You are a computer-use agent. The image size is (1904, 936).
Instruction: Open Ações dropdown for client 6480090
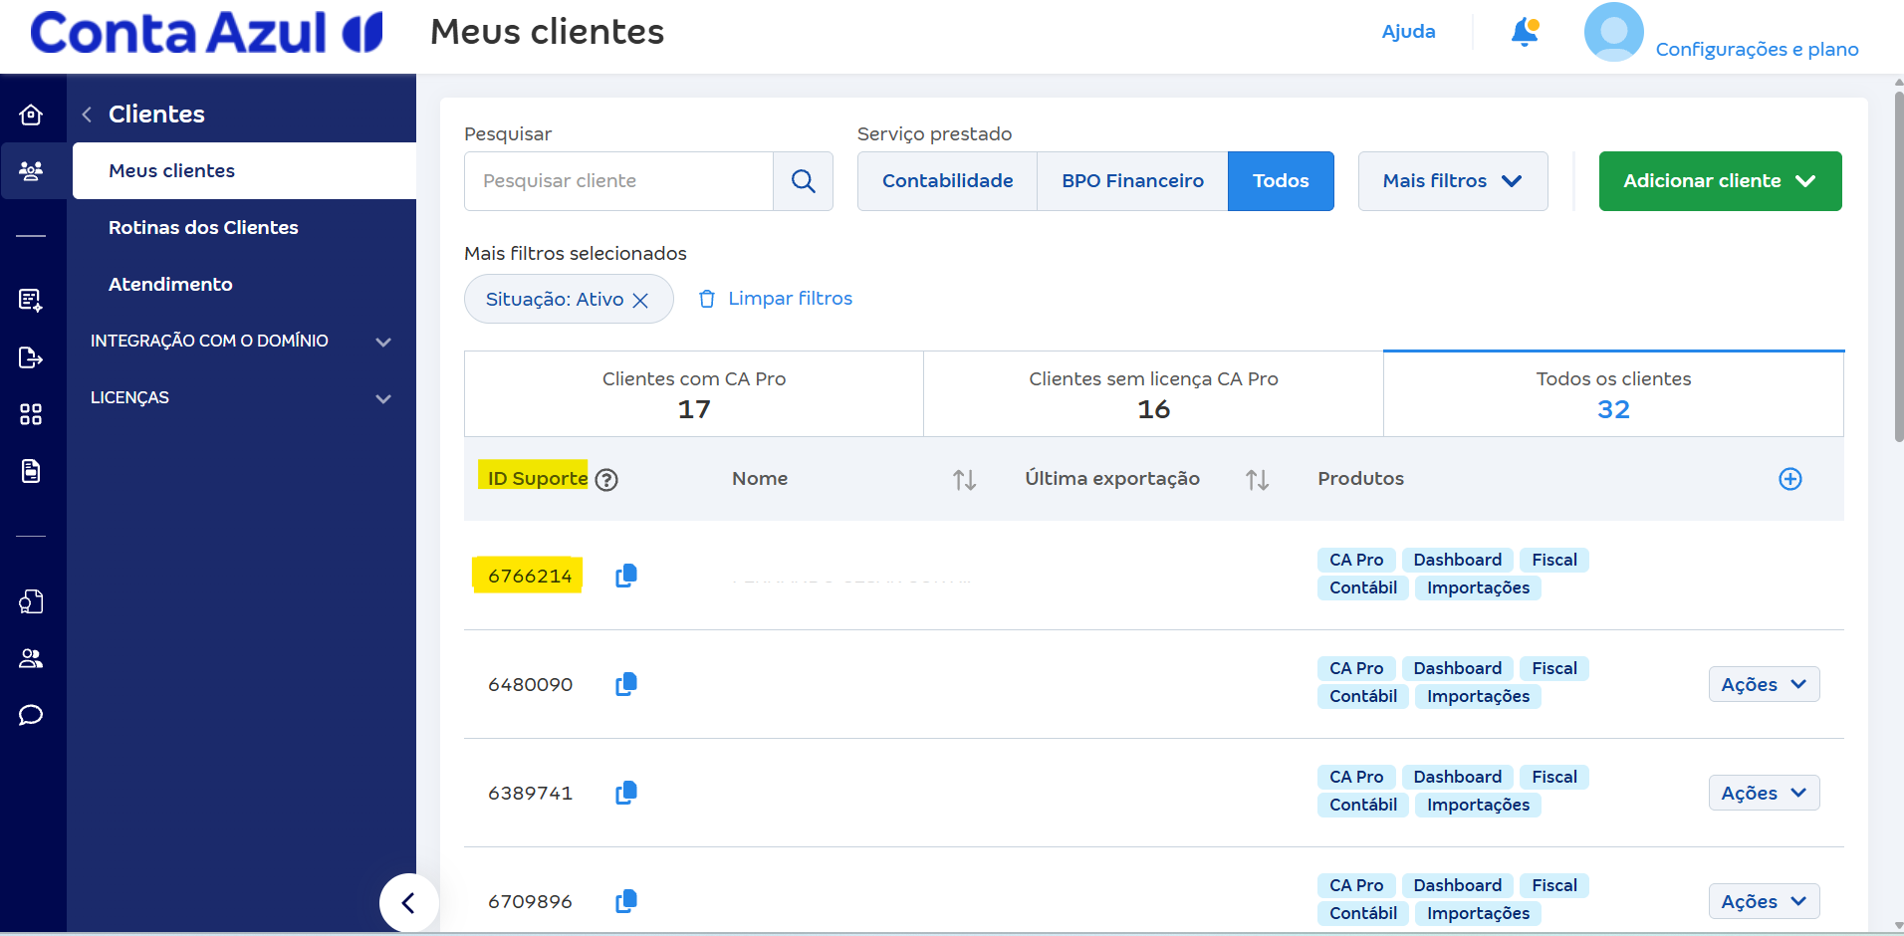(1764, 684)
